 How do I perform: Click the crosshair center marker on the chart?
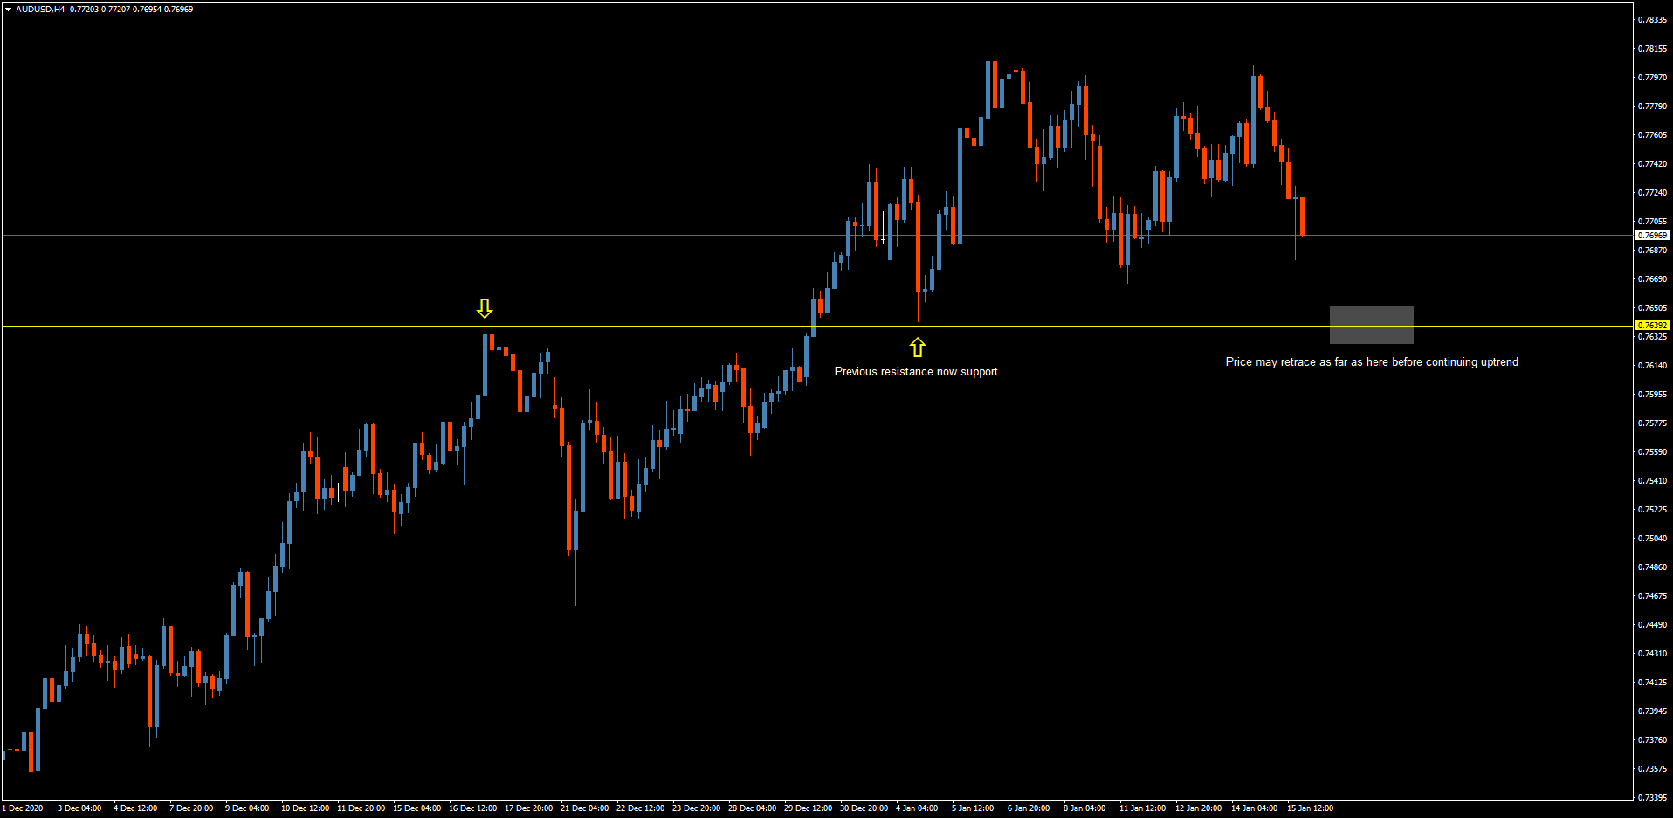click(x=883, y=237)
